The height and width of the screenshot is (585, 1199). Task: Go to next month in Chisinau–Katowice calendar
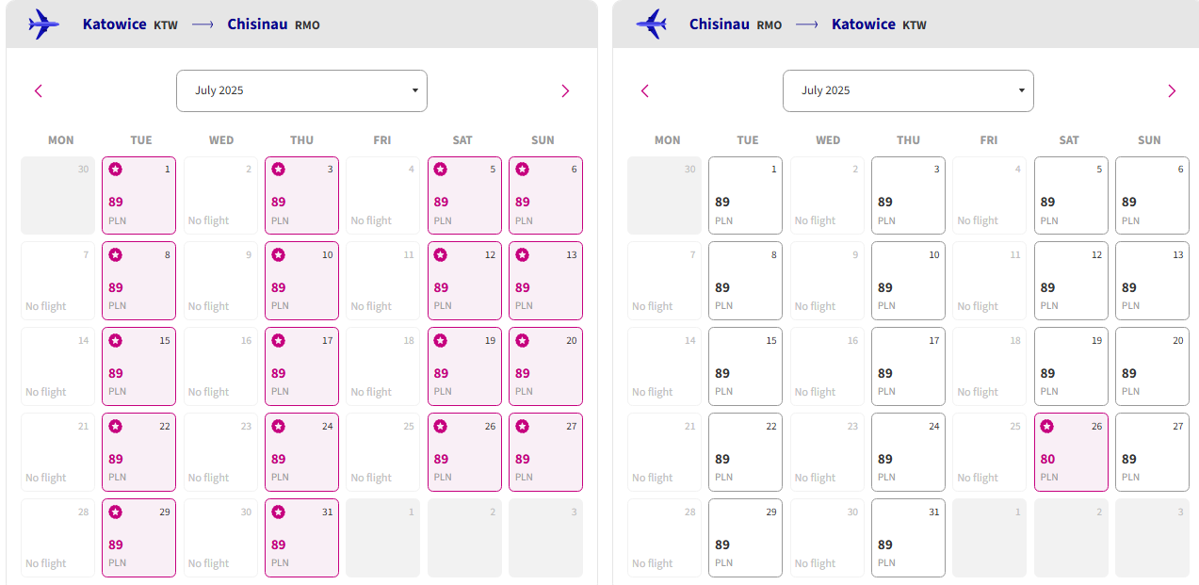(1172, 91)
